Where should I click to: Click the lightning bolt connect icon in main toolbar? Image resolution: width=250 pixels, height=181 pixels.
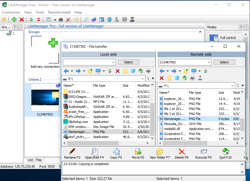[4, 19]
